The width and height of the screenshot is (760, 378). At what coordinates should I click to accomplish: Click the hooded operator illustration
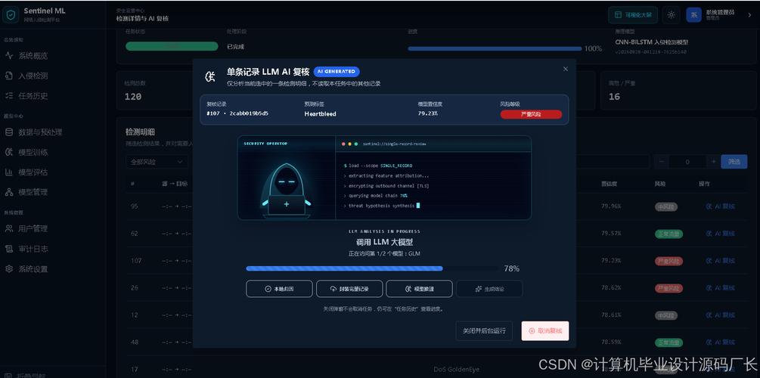[286, 189]
